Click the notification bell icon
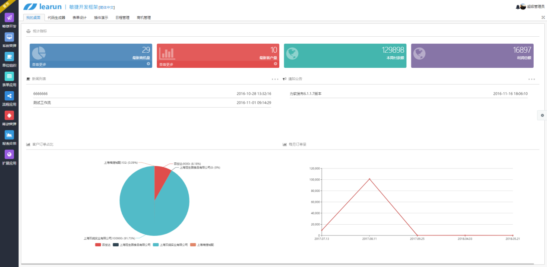Image resolution: width=547 pixels, height=267 pixels. (x=517, y=7)
